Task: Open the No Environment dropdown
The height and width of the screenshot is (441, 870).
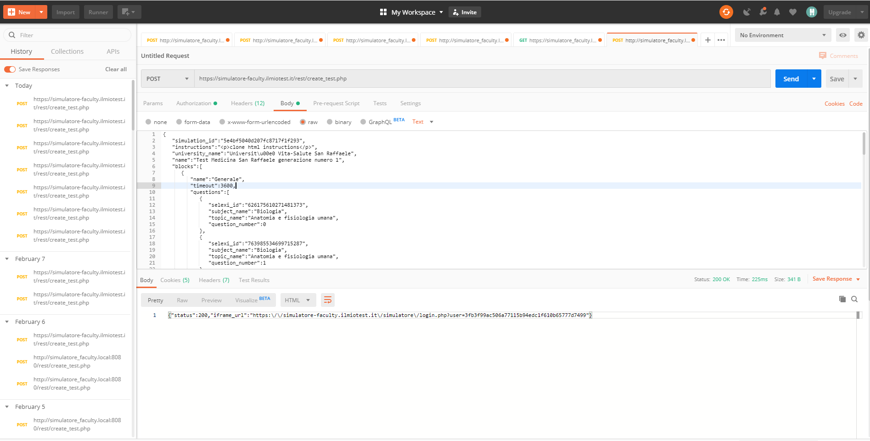Action: tap(783, 35)
